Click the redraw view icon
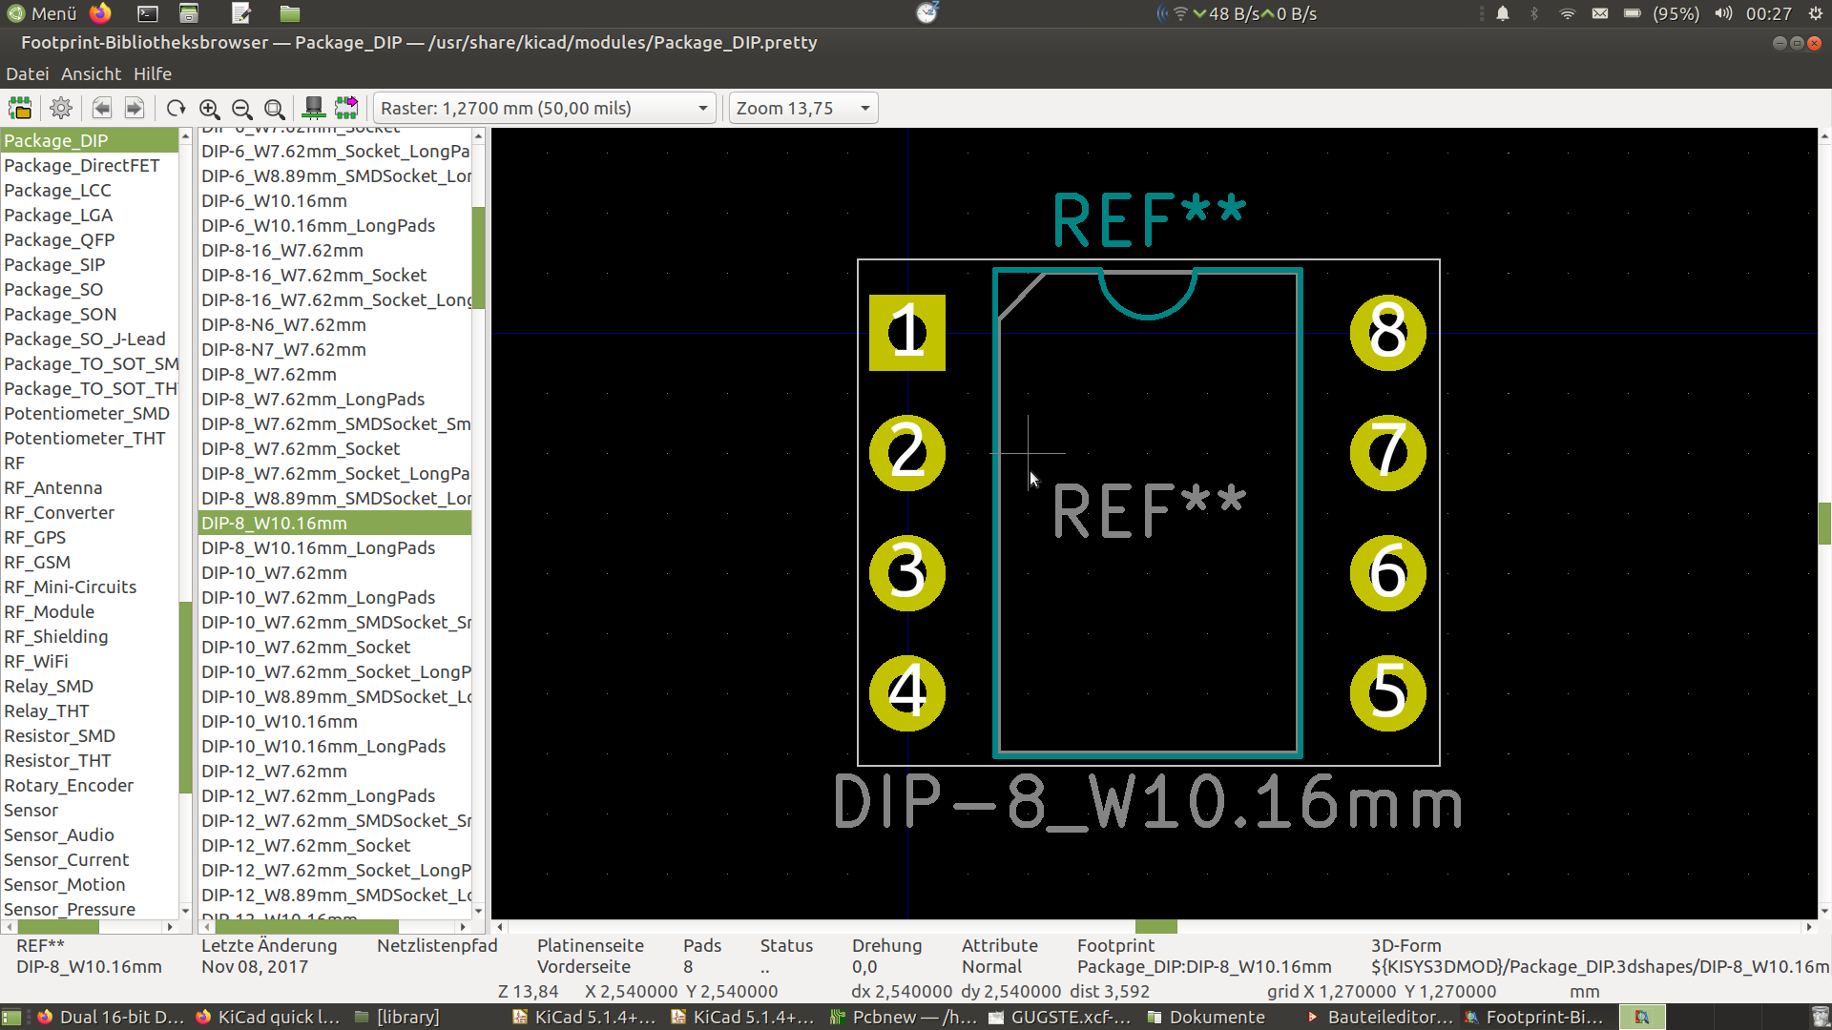This screenshot has height=1030, width=1832. pyautogui.click(x=176, y=108)
